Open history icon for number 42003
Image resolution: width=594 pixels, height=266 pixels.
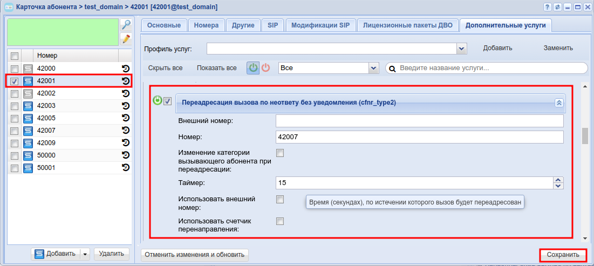[x=126, y=105]
